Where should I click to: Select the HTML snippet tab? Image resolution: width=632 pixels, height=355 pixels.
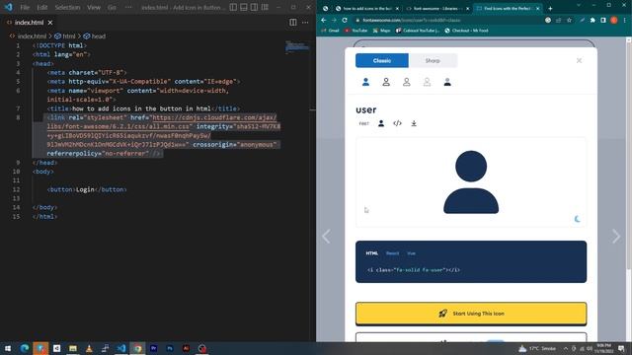(371, 253)
